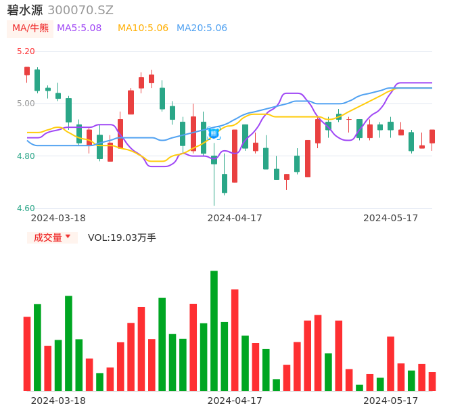
Task: Click the 5.00 price axis label
Action: (x=26, y=104)
